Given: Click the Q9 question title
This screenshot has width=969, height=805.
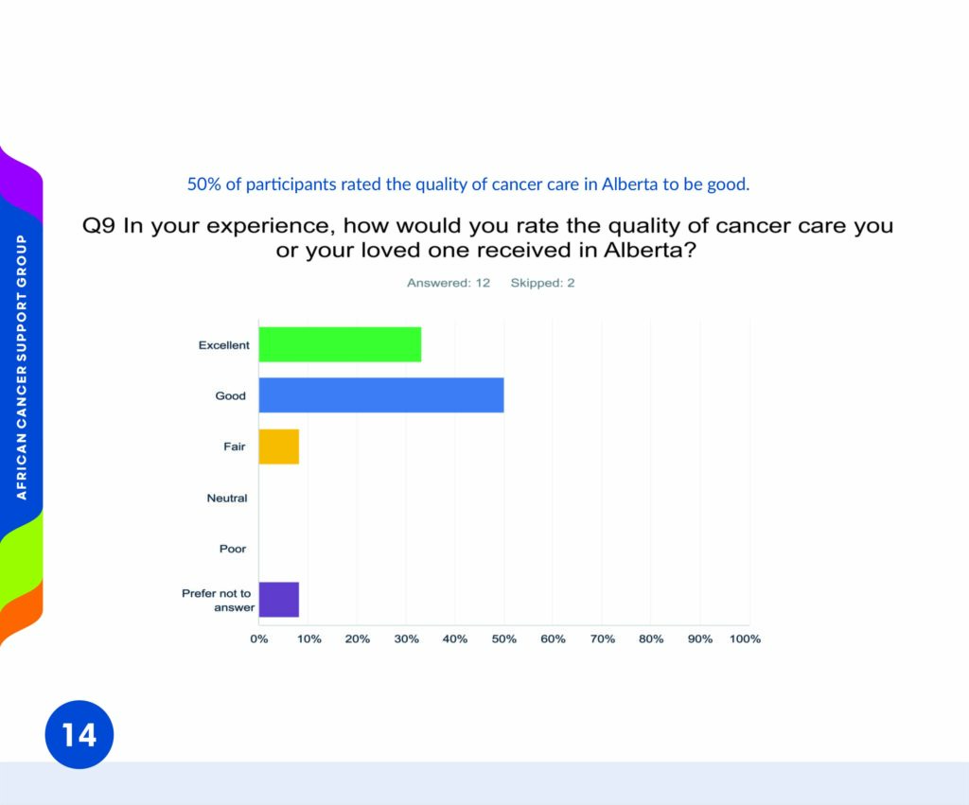Looking at the screenshot, I should pos(487,237).
